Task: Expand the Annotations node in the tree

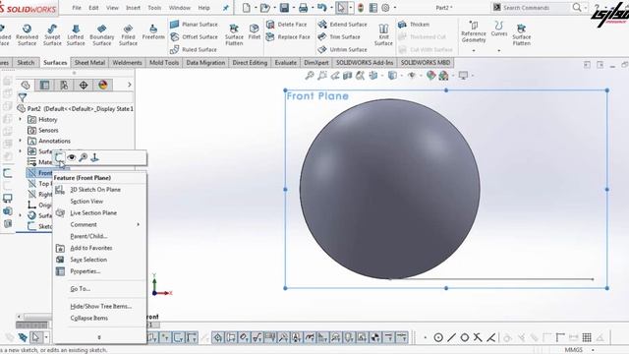Action: pos(20,141)
